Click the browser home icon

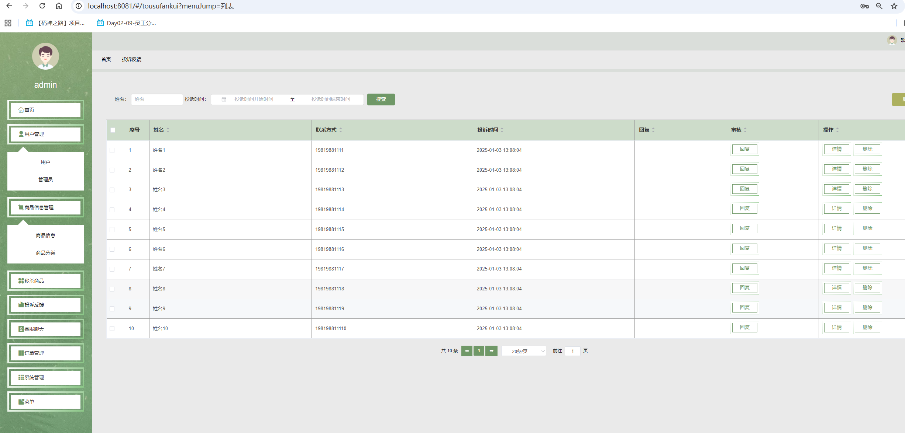(x=59, y=6)
